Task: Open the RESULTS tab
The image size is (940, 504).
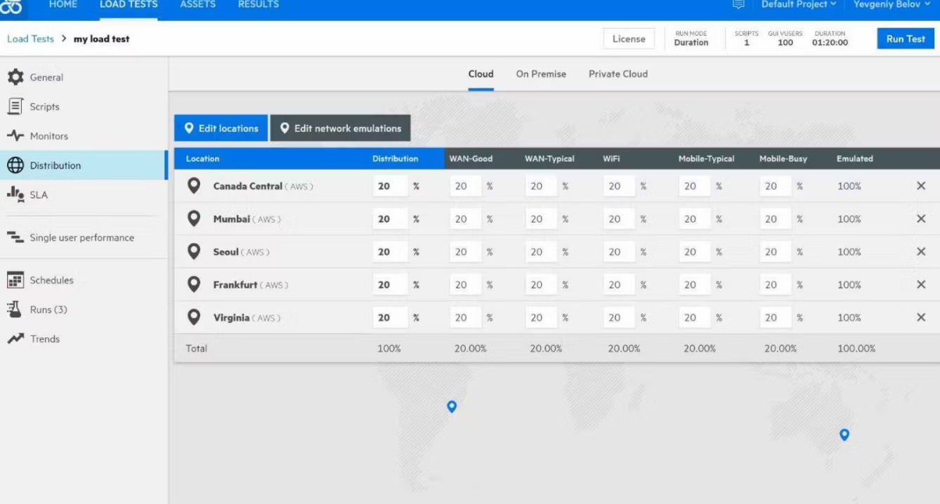Action: [259, 5]
